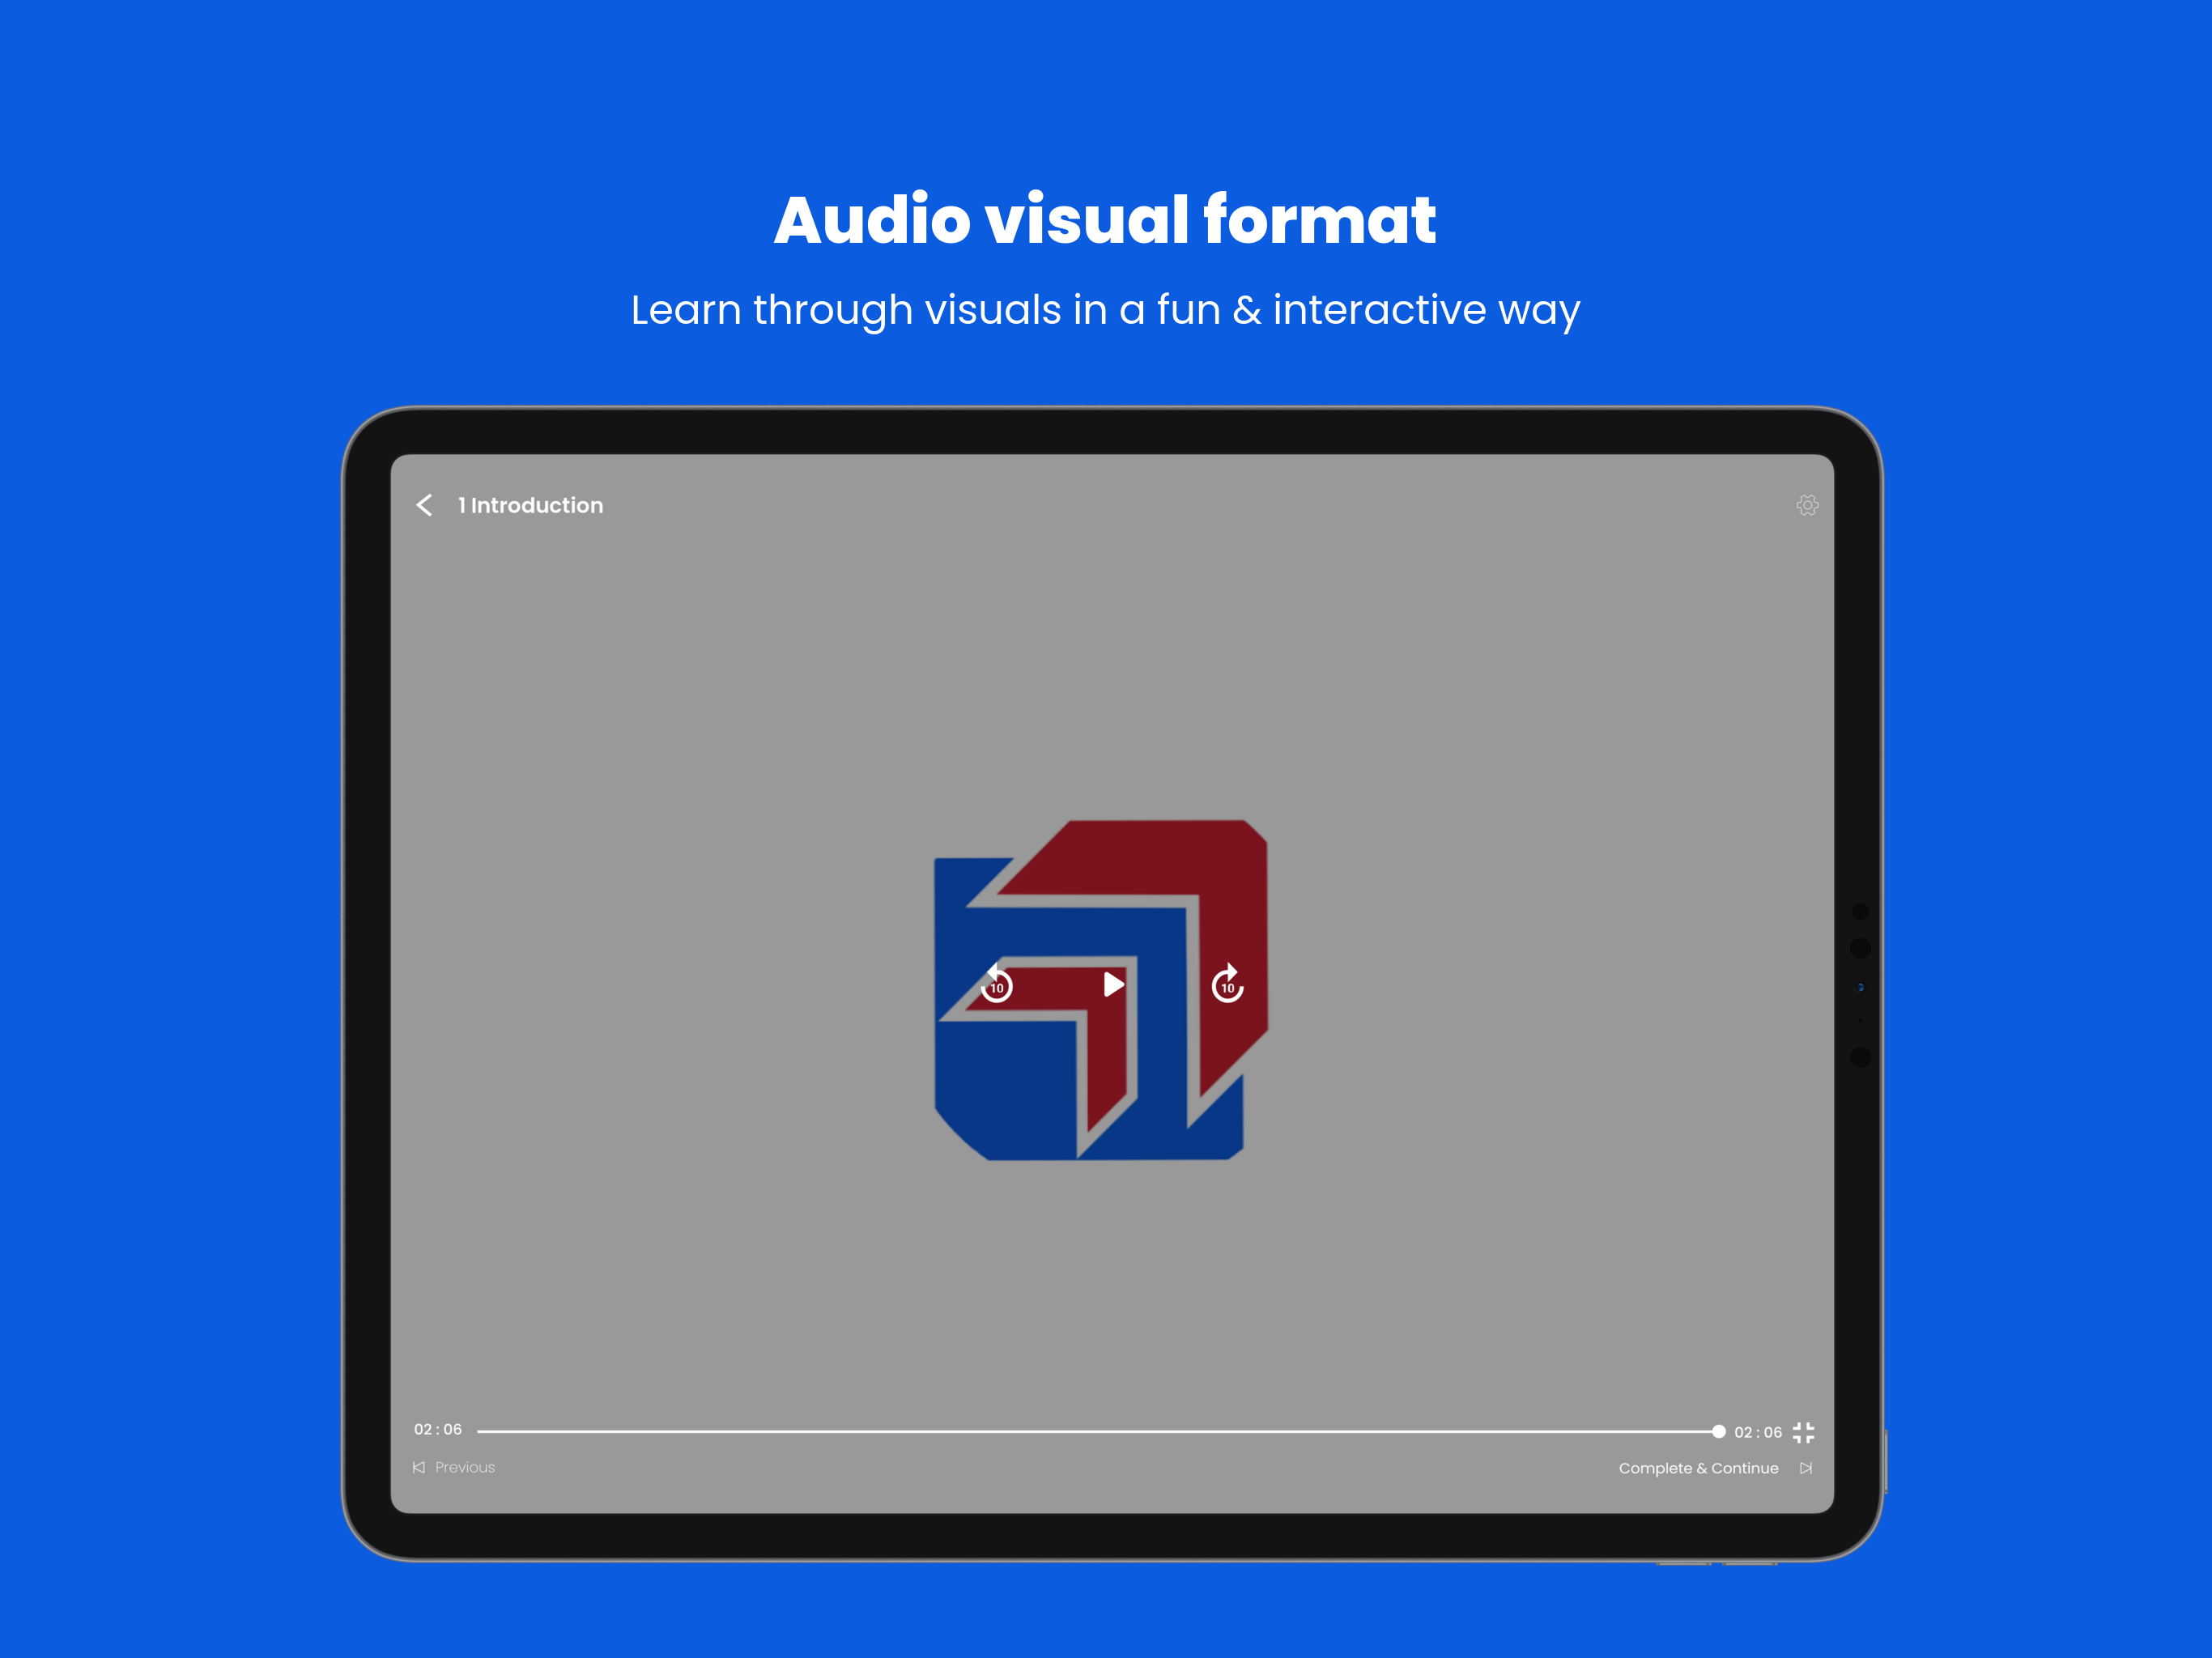Screen dimensions: 2212x1658
Task: Click the next-track icon after Complete & Continue
Action: [1806, 1468]
